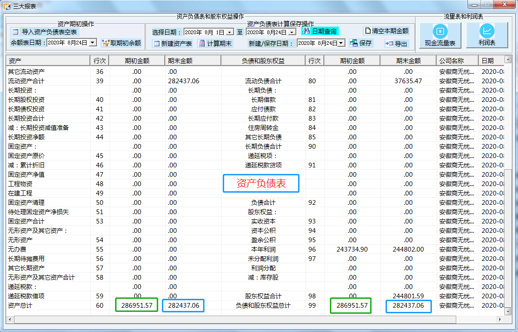Open the 利润表 income statement

point(487,35)
